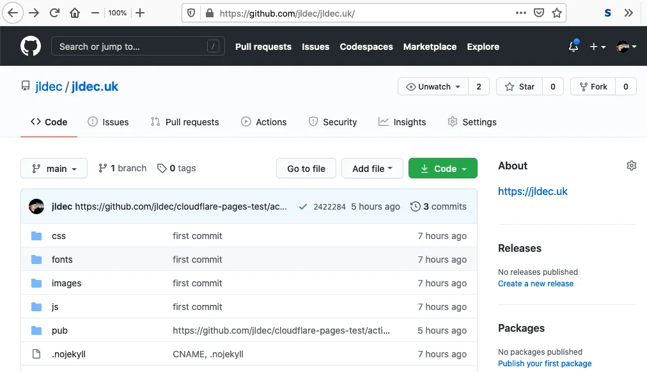This screenshot has height=372, width=647.
Task: Open the Add file dropdown
Action: 372,168
